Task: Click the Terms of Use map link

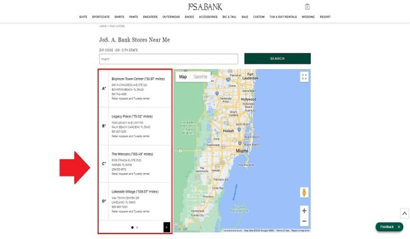Action: pyautogui.click(x=283, y=231)
